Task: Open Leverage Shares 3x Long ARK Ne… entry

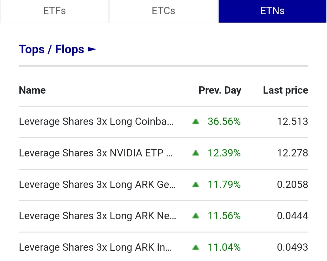Action: pyautogui.click(x=97, y=216)
